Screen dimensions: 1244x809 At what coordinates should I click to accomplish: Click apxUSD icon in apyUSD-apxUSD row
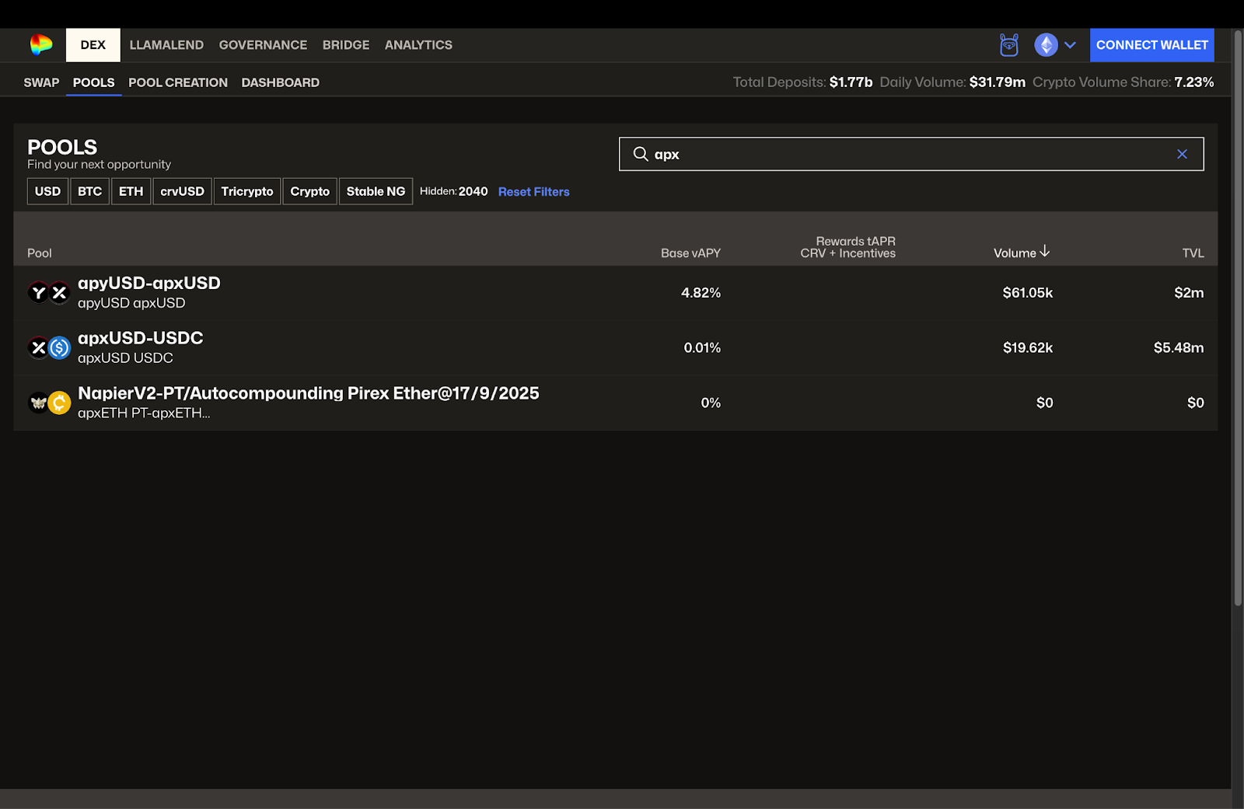pos(60,292)
